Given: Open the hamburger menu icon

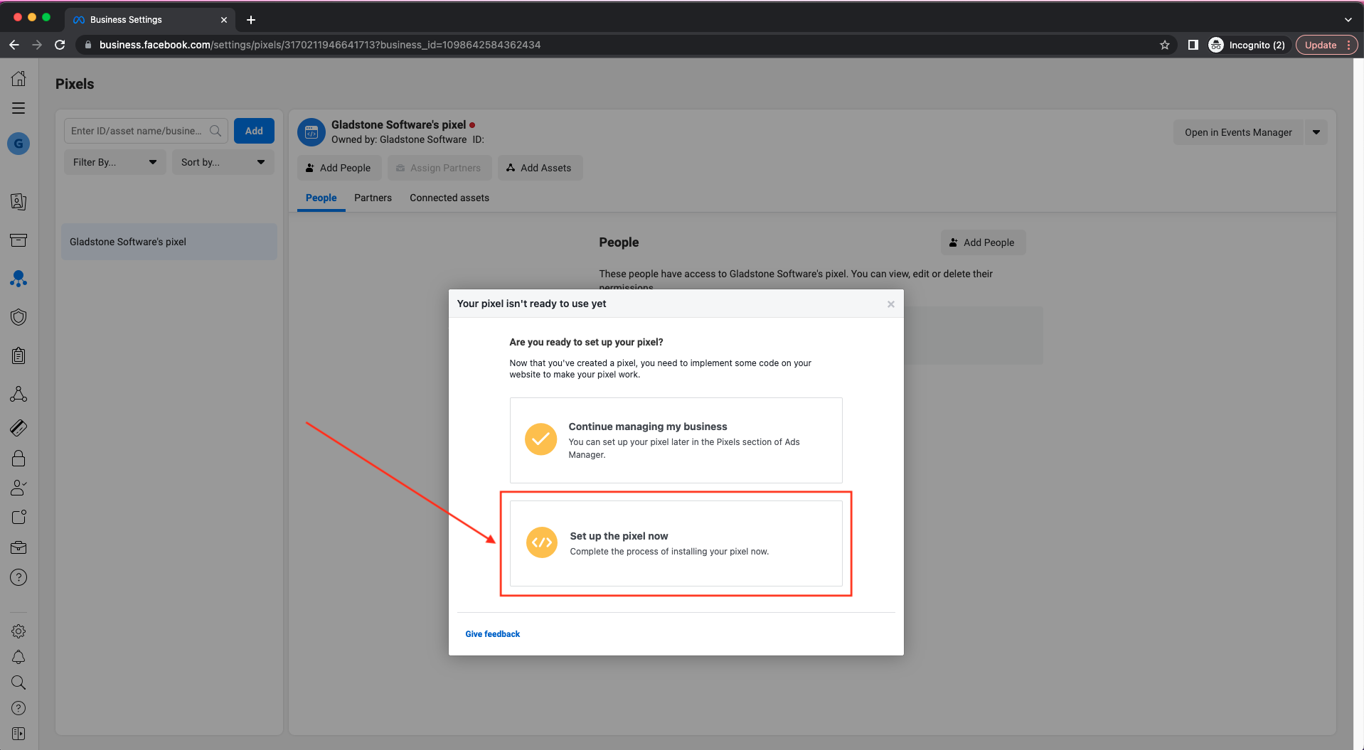Looking at the screenshot, I should (x=18, y=108).
